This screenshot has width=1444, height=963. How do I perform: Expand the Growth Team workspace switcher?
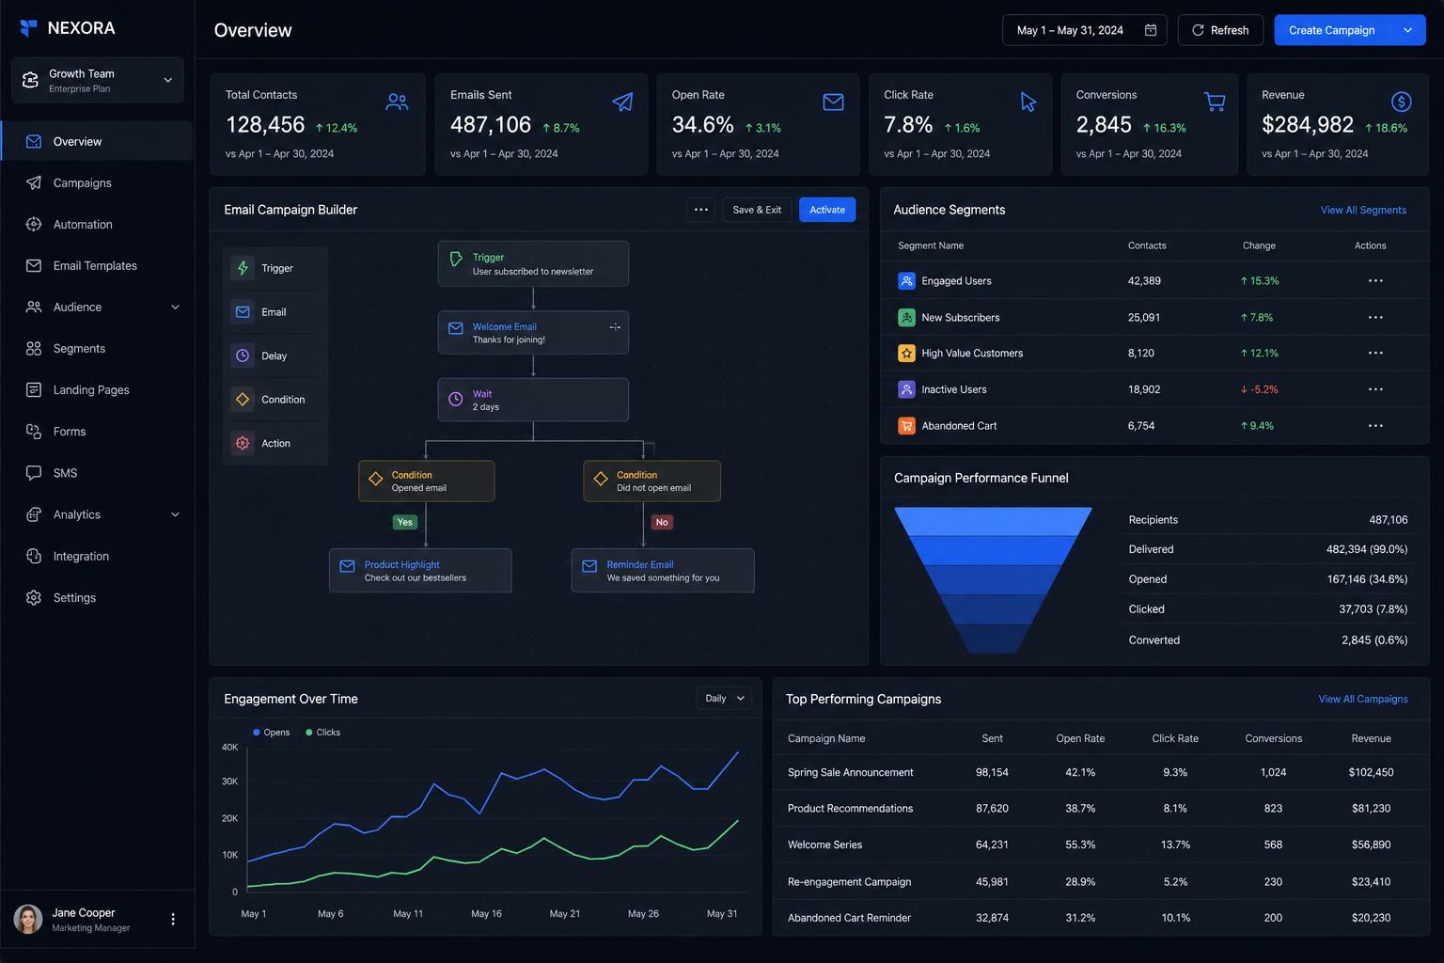98,80
